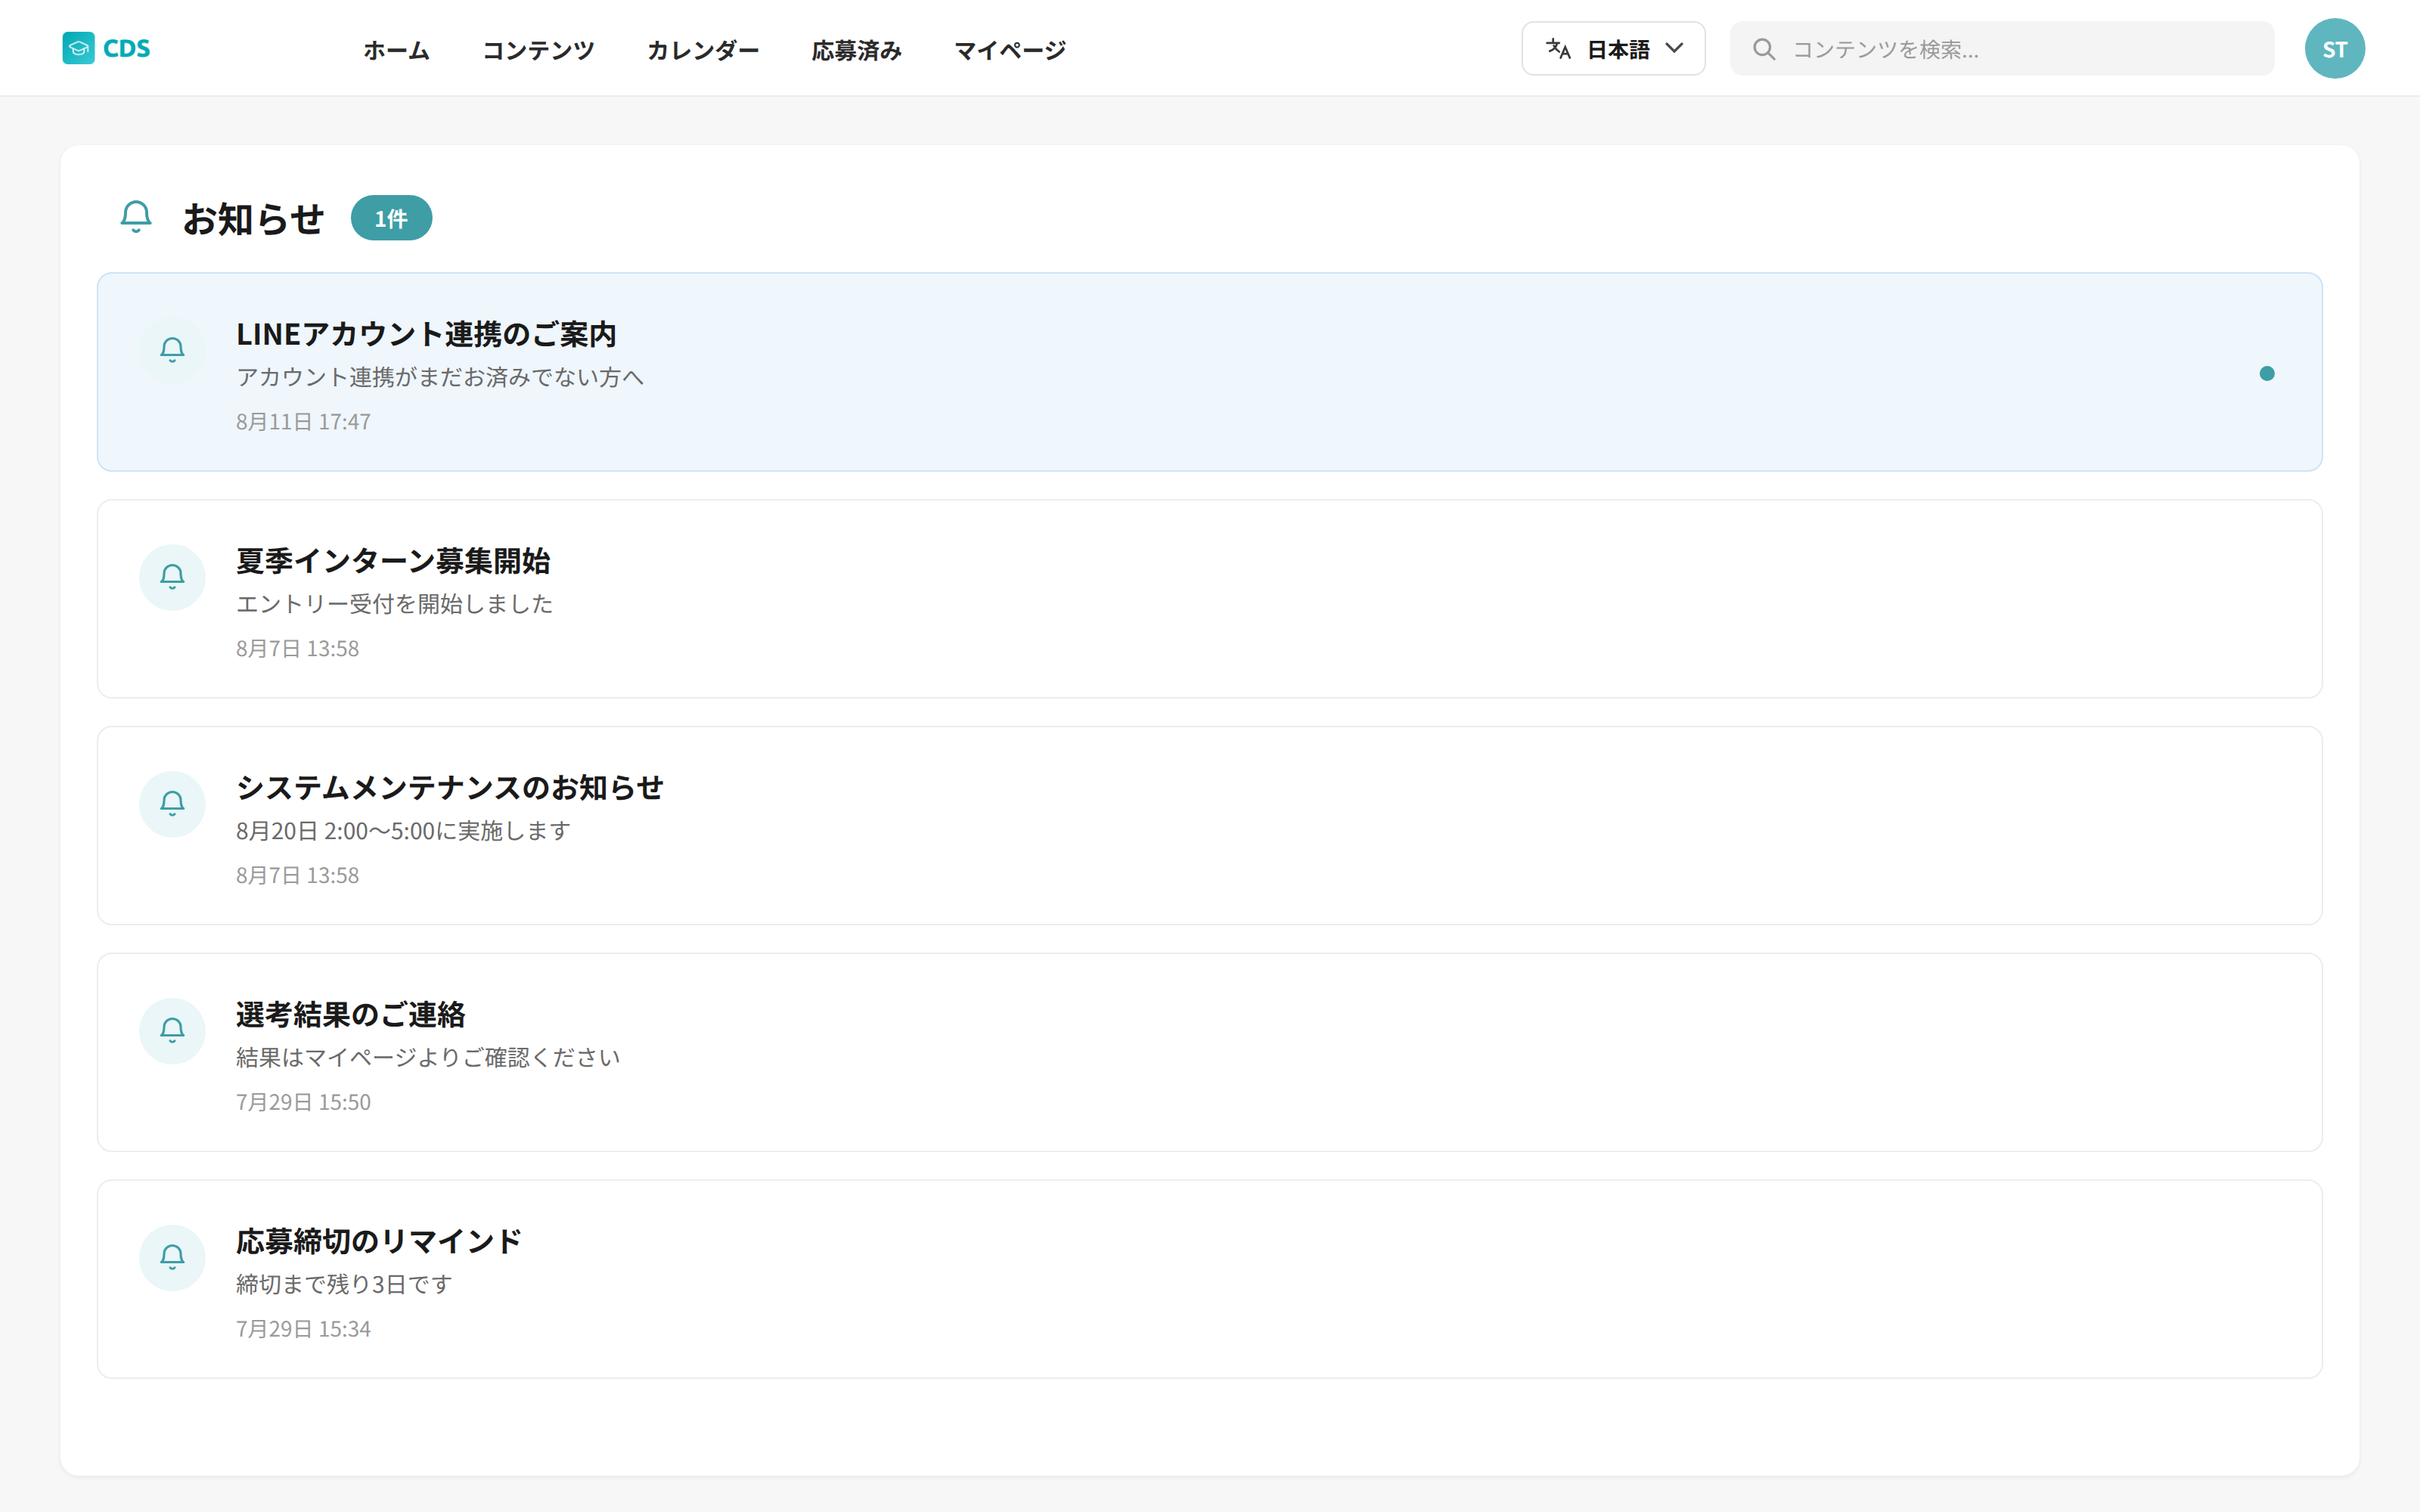Screen dimensions: 2420x1512
Task: Click bell icon on 夏季インターン募集開始 notification
Action: [x=172, y=577]
